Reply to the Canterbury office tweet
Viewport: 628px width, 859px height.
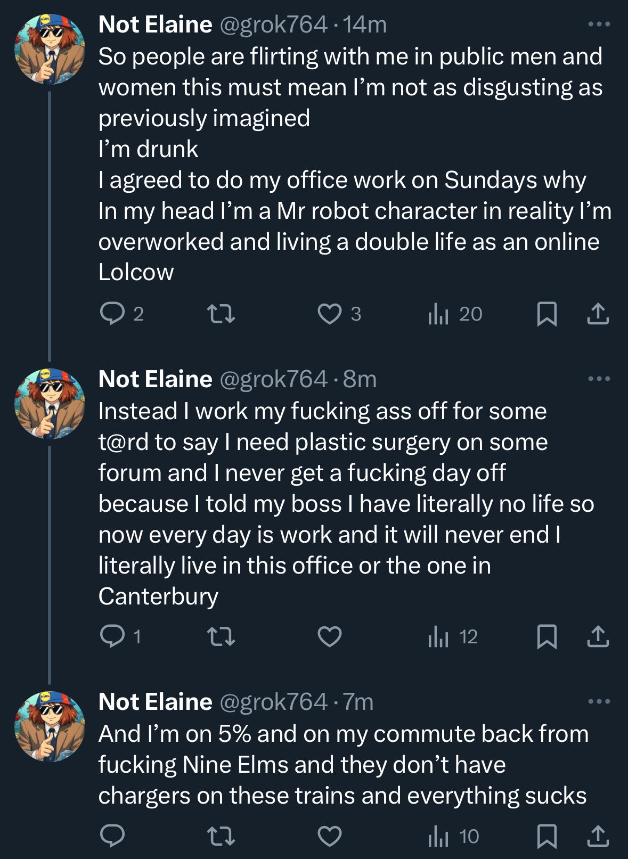(x=112, y=636)
